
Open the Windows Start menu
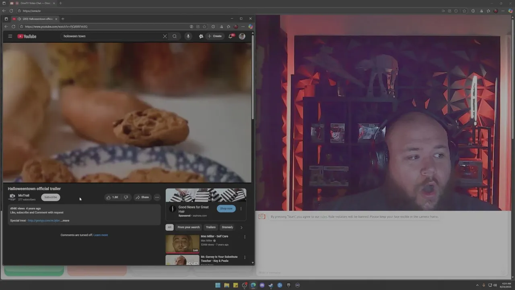click(218, 285)
